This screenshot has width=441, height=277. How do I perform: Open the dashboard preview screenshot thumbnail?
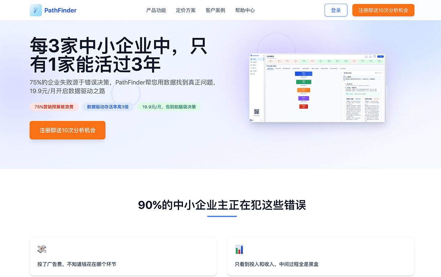pyautogui.click(x=318, y=88)
